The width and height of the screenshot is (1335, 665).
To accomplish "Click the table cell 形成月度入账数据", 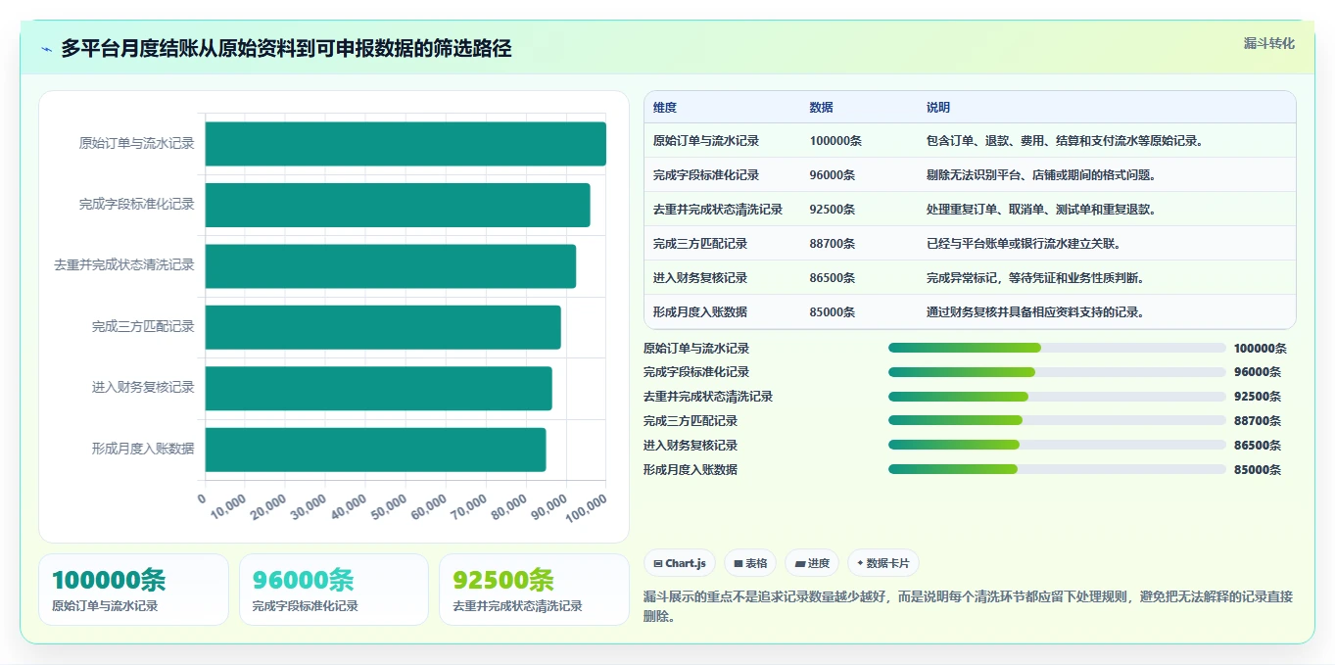I will coord(700,312).
